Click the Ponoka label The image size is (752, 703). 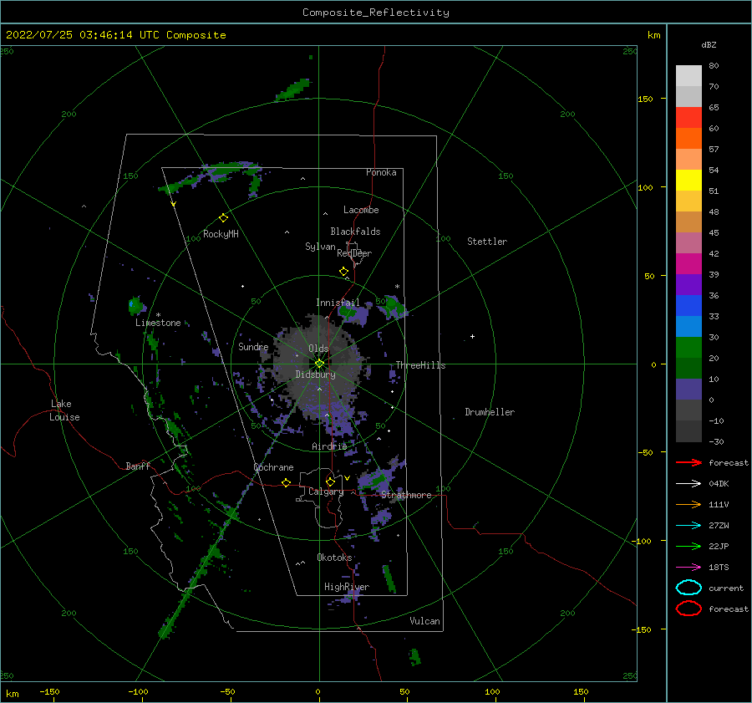pos(381,172)
